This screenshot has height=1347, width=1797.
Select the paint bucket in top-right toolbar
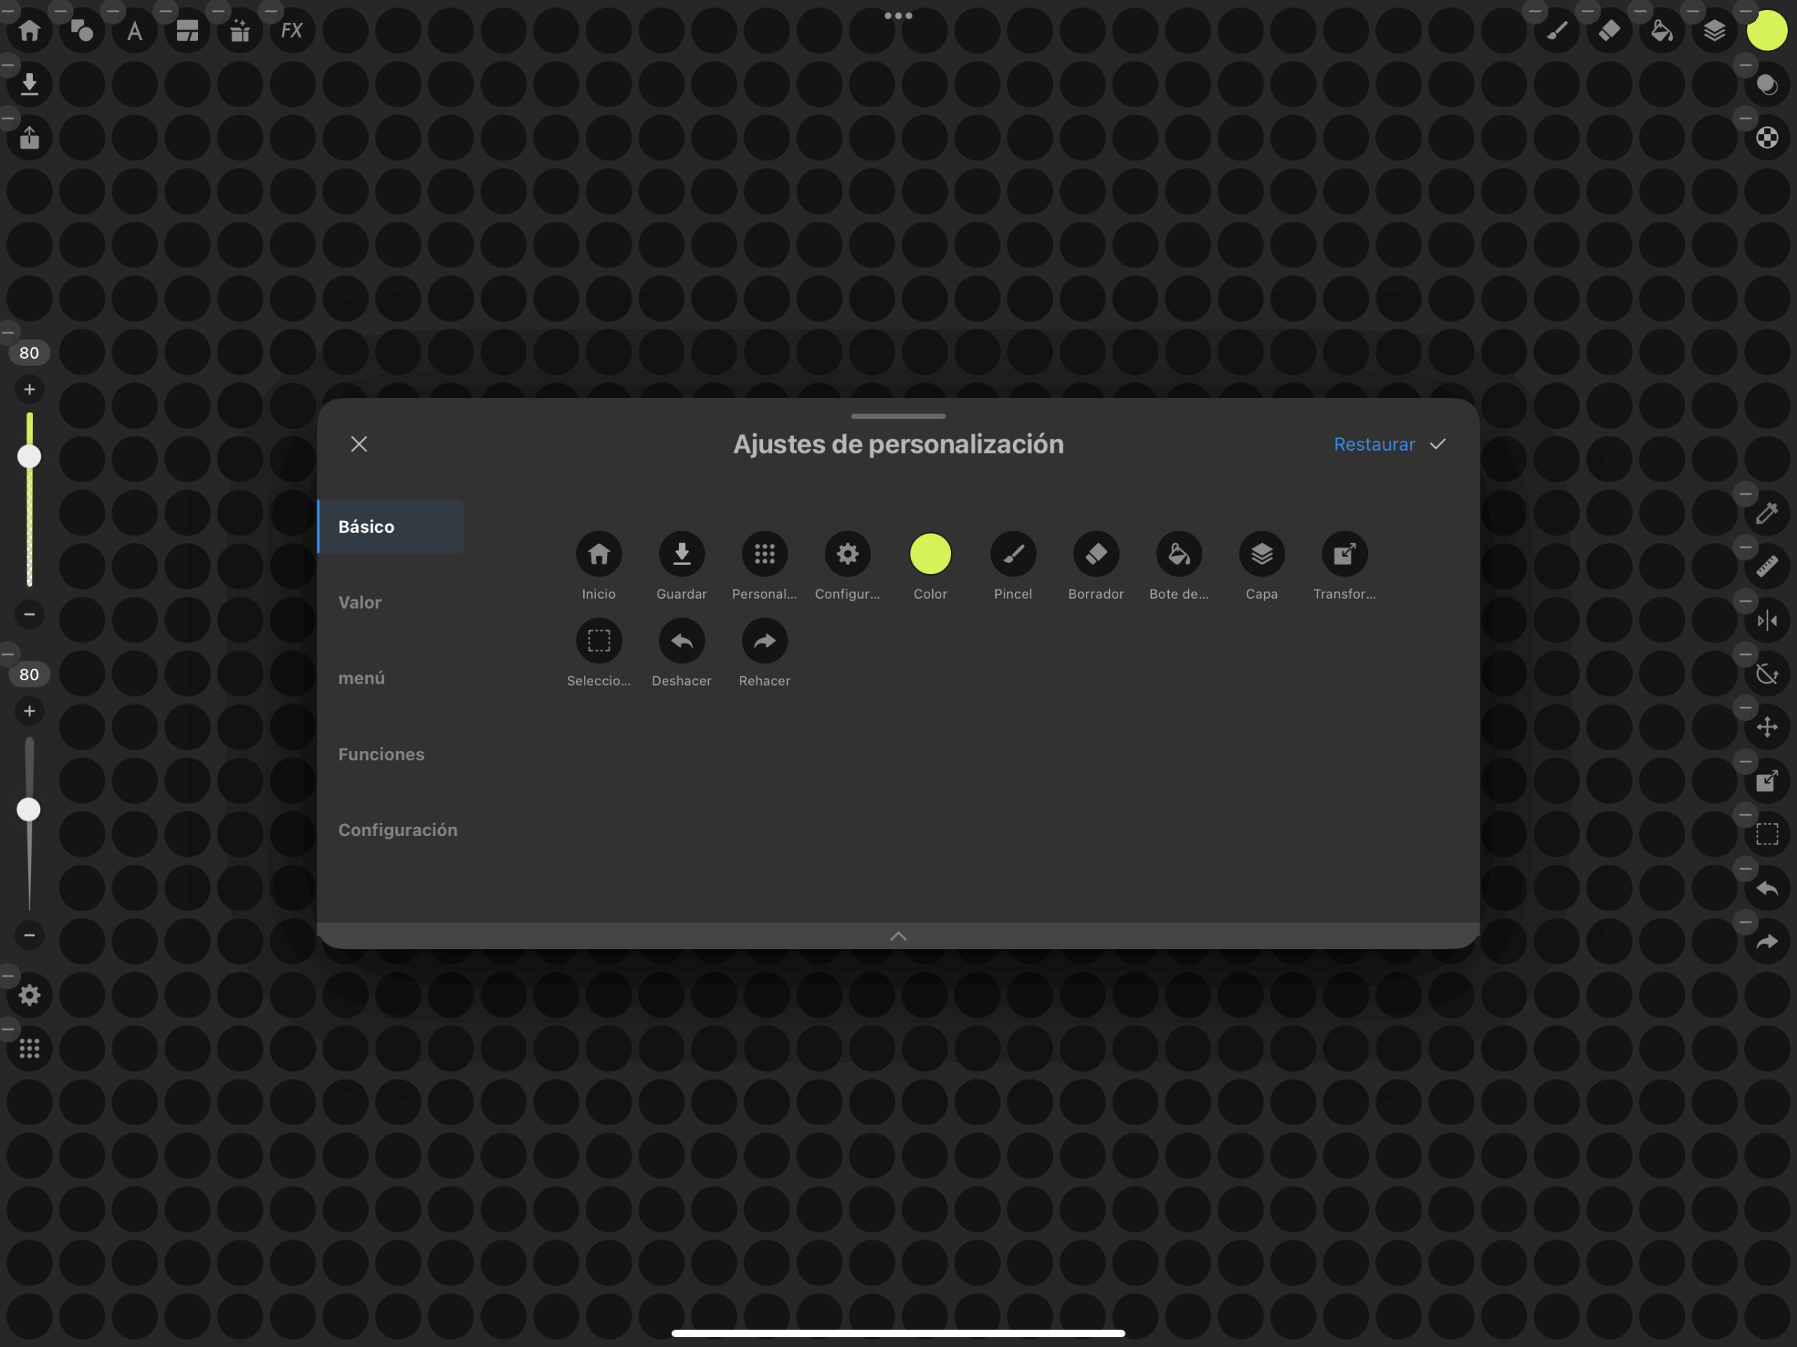point(1662,31)
